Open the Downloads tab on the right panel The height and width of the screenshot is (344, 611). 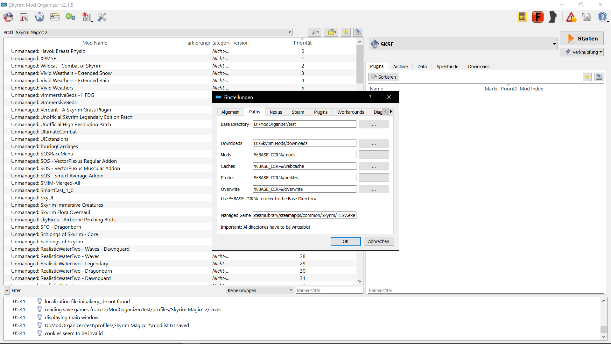click(478, 66)
